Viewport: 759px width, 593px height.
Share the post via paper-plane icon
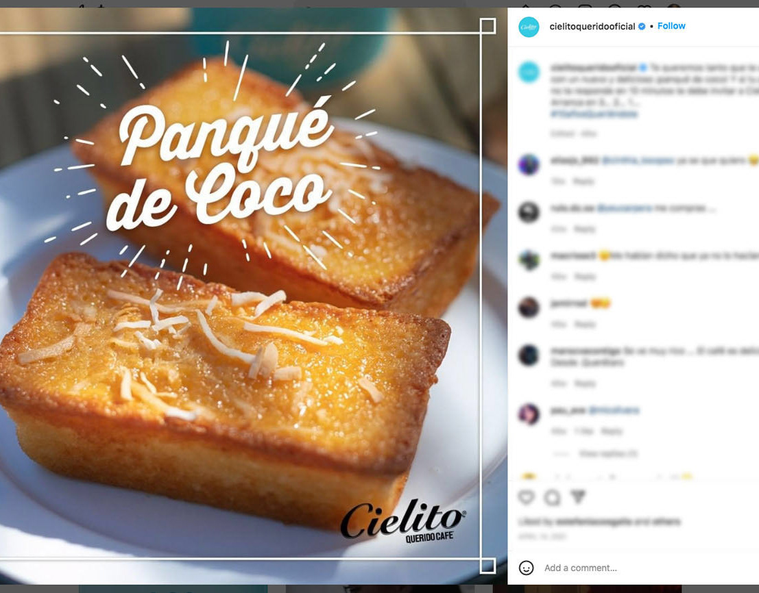click(x=579, y=496)
